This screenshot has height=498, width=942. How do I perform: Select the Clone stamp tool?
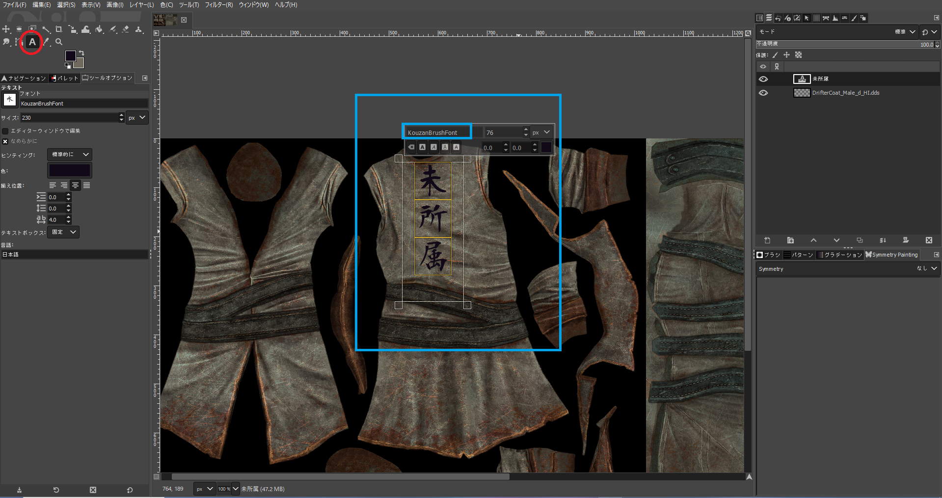click(139, 29)
